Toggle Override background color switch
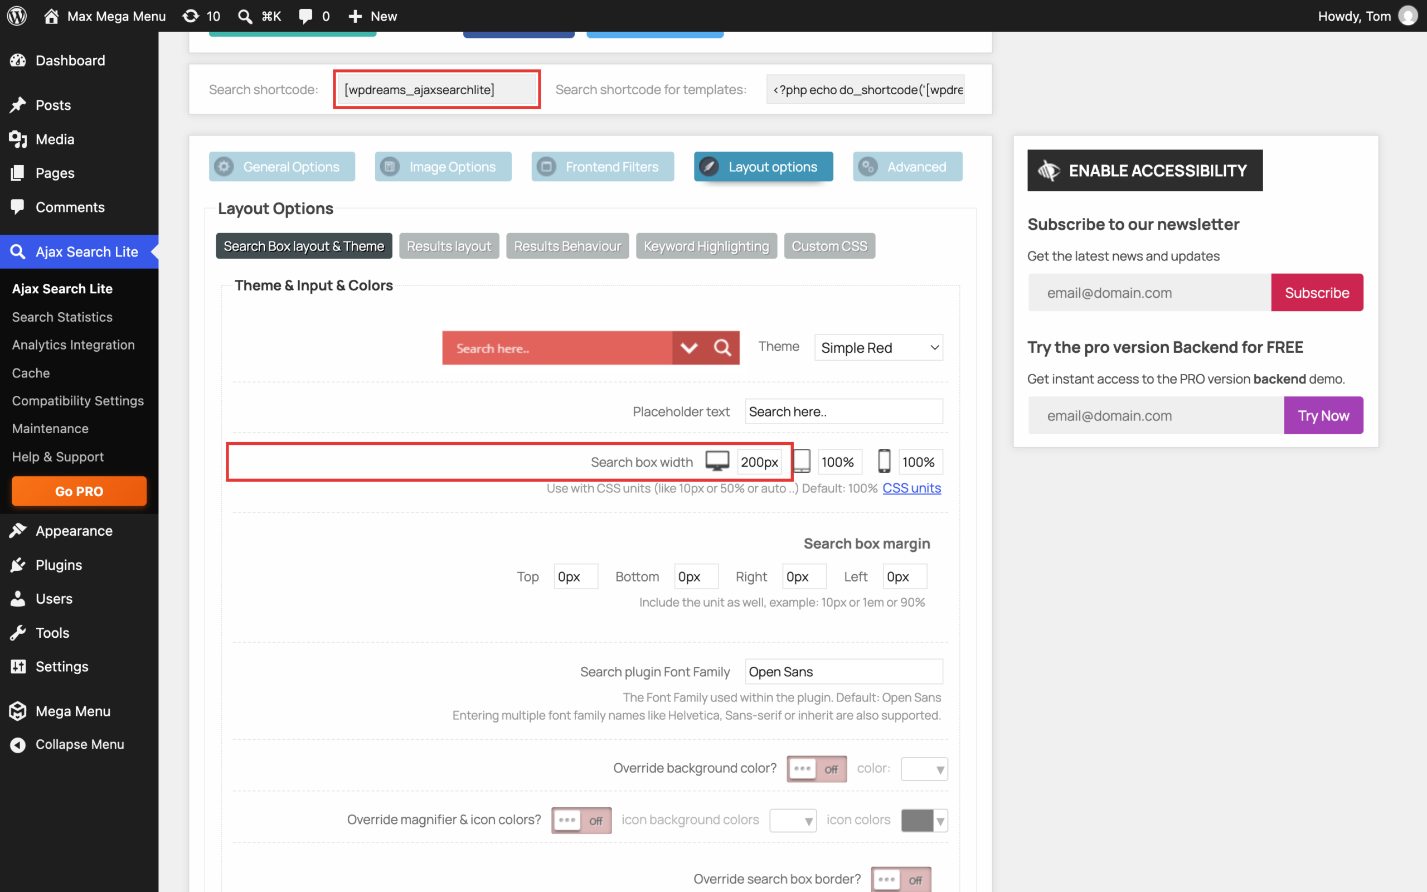 [817, 769]
